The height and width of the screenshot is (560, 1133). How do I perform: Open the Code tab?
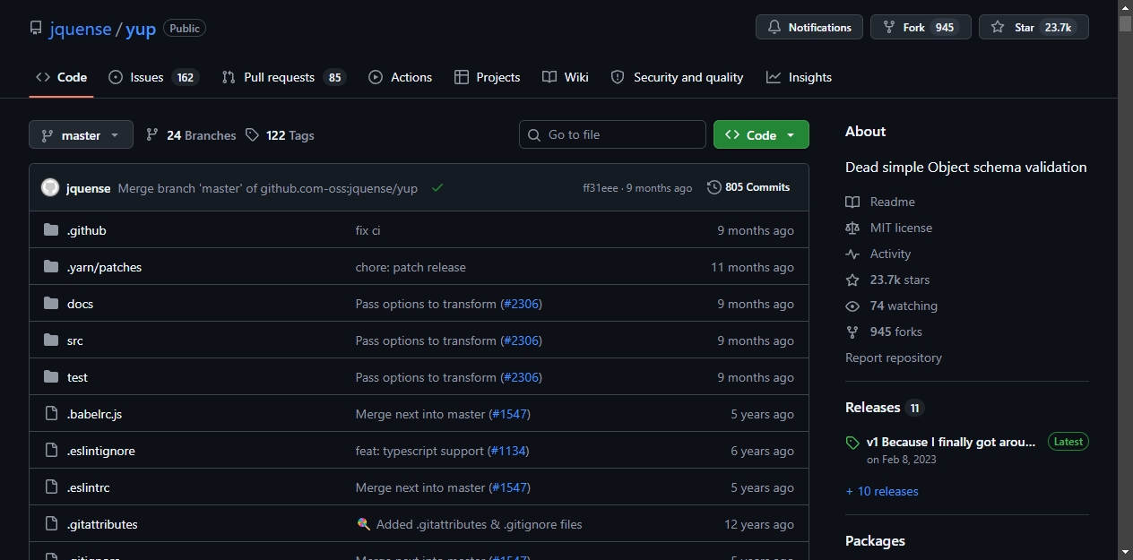[x=61, y=77]
